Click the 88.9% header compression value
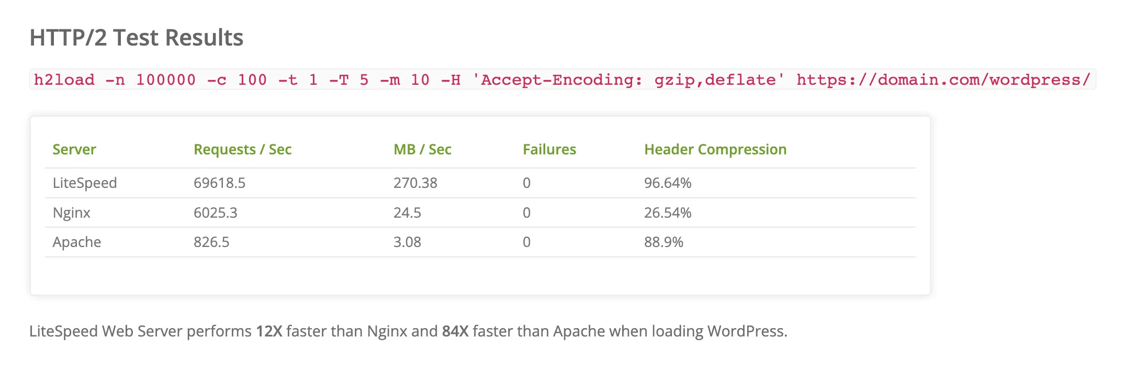The height and width of the screenshot is (382, 1125). [663, 242]
